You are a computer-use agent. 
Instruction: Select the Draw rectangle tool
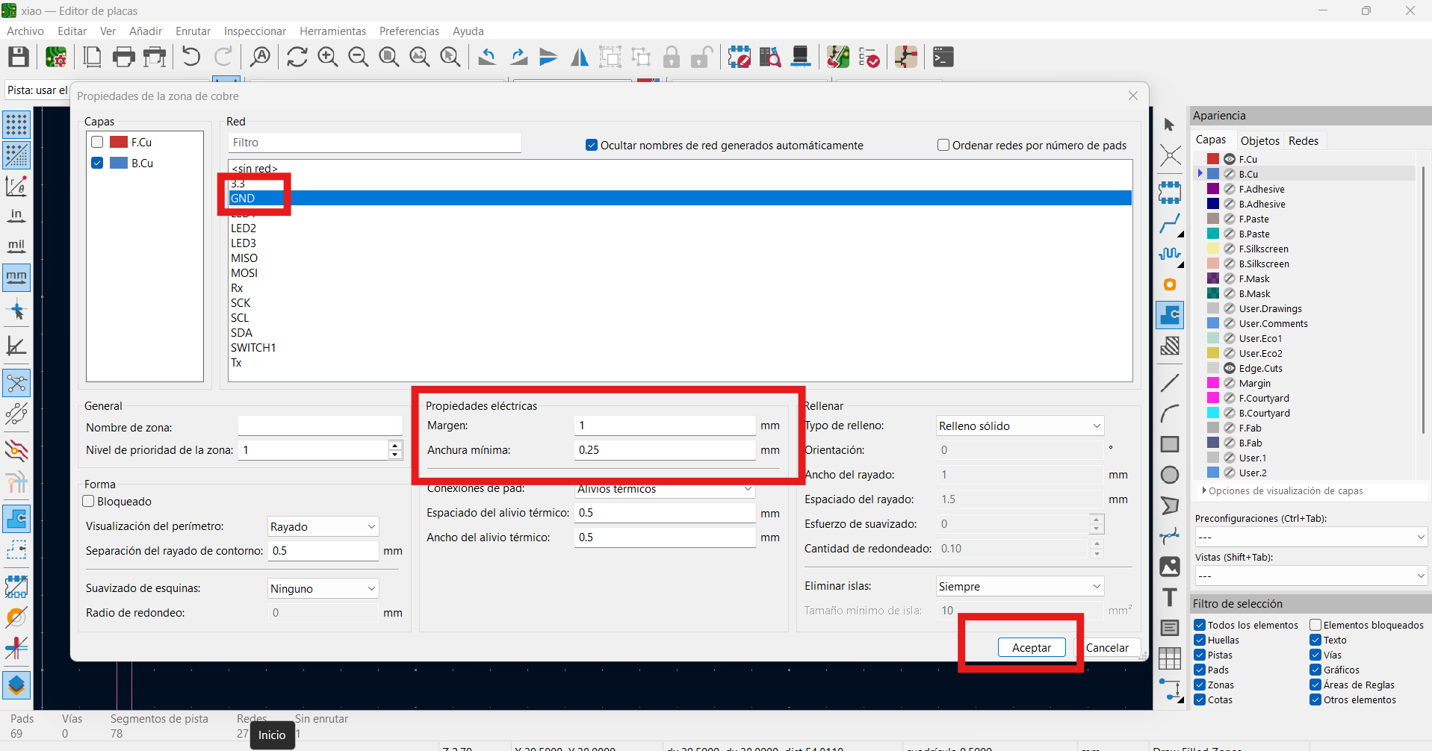1170,444
